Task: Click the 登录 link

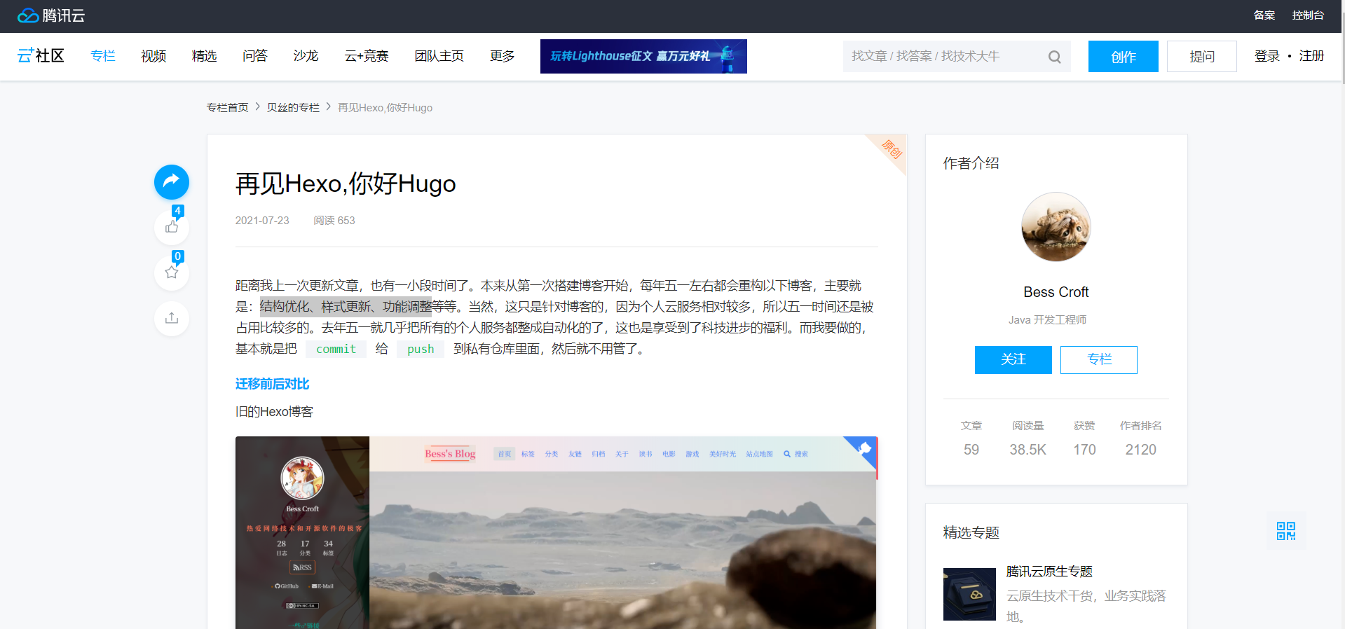Action: [x=1267, y=56]
